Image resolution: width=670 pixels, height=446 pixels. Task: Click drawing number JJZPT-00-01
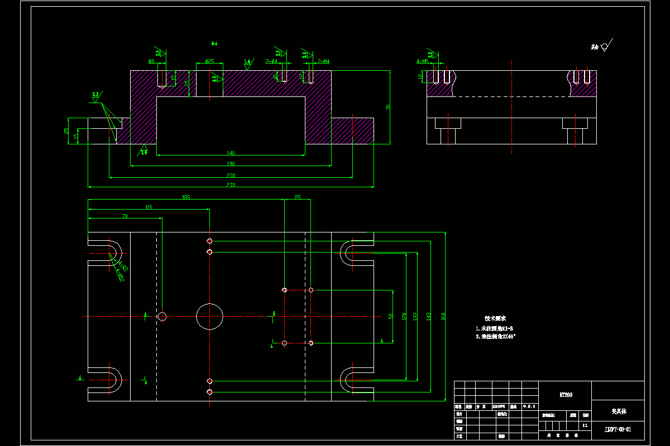pos(618,430)
